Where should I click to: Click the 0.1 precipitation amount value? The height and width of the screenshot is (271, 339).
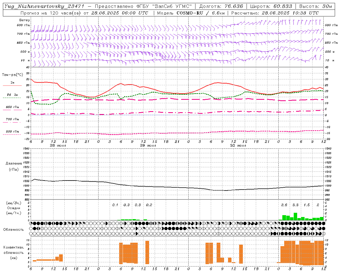115,205
